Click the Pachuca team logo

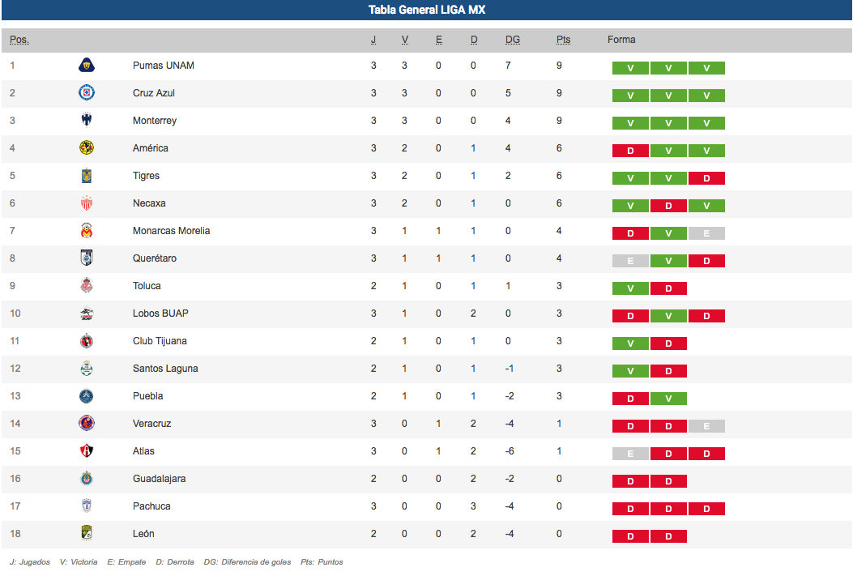click(x=86, y=506)
